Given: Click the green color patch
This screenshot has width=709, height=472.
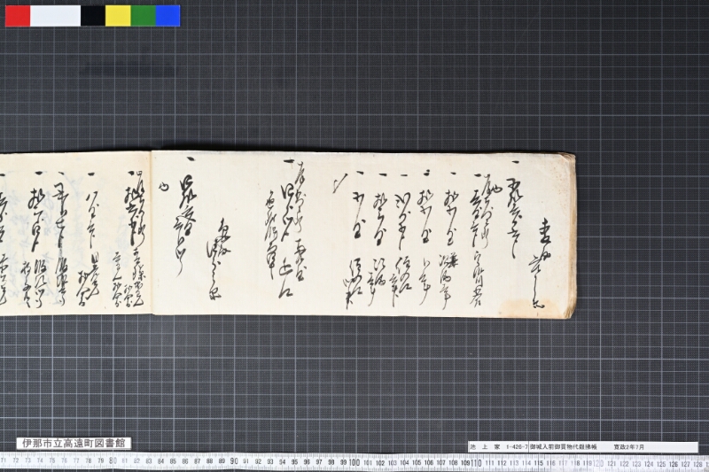Looking at the screenshot, I should coord(144,16).
